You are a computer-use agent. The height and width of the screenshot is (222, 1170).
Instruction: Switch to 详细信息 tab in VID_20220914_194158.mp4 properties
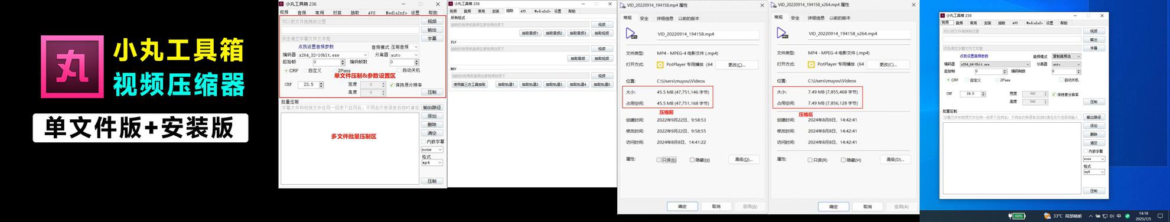click(665, 18)
